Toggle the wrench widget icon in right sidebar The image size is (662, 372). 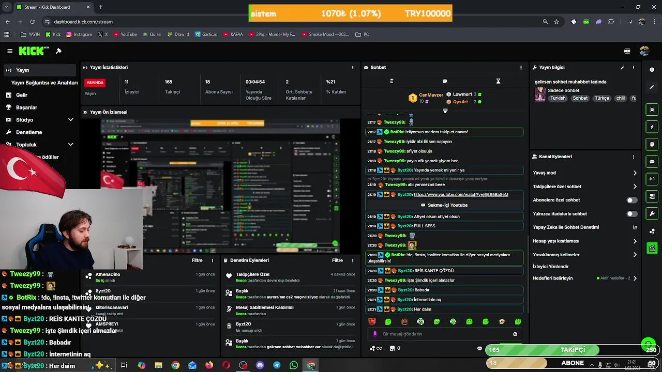pos(652,213)
